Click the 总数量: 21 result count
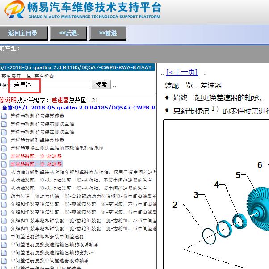The width and height of the screenshot is (269, 269). click(x=84, y=100)
